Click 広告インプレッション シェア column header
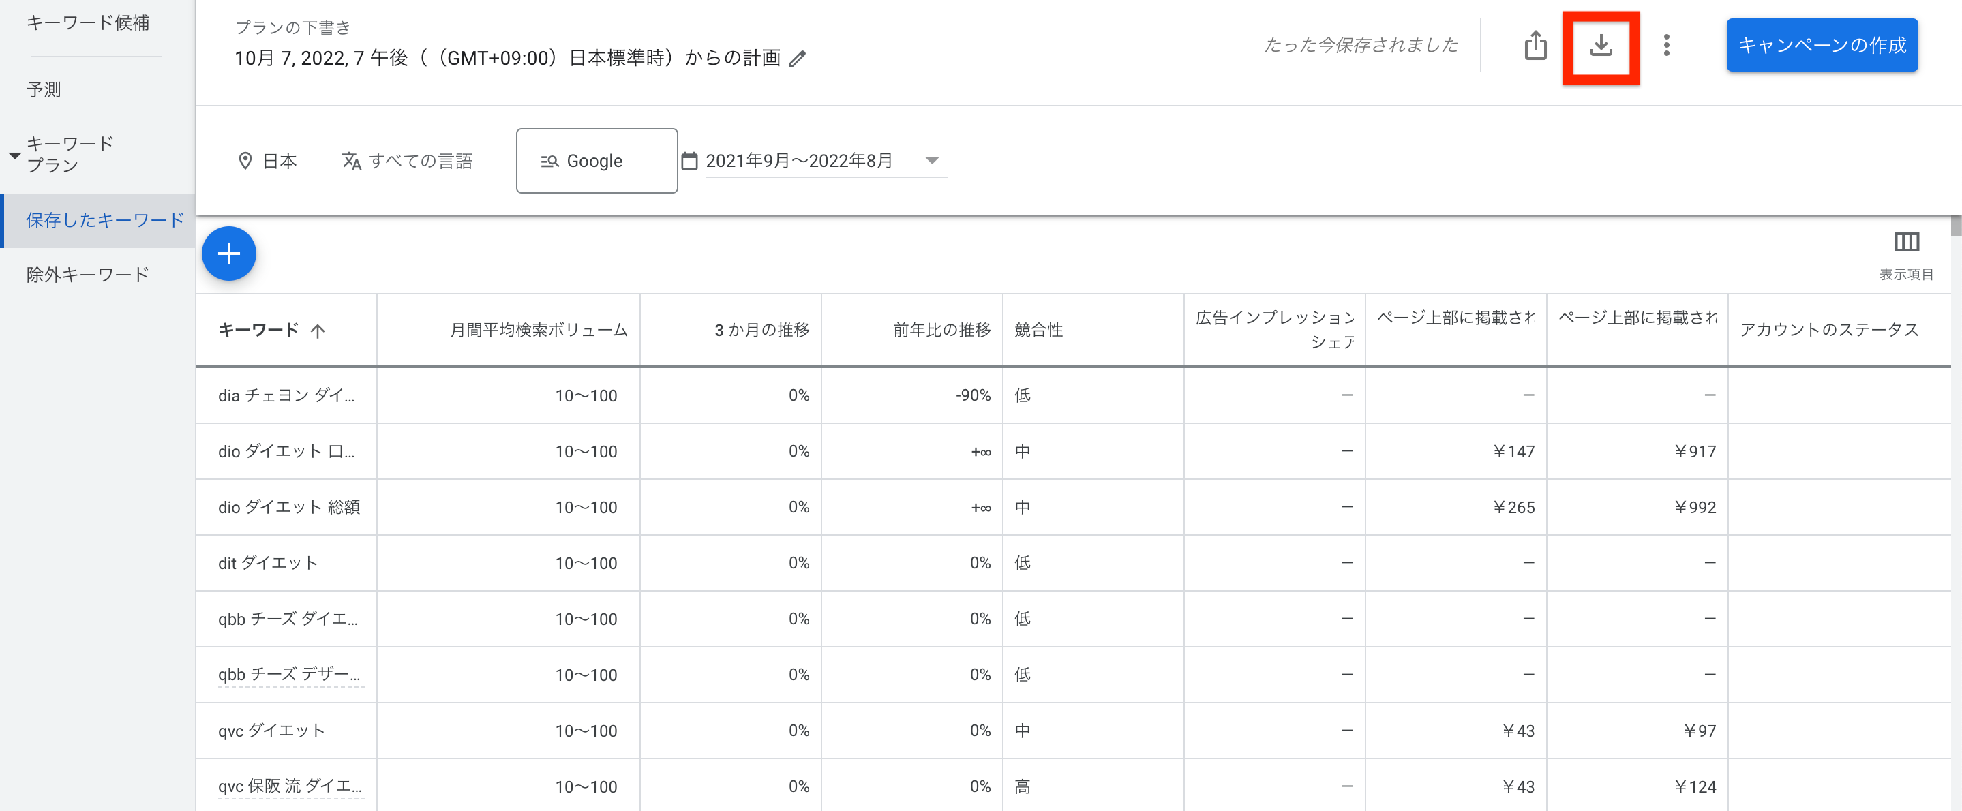1962x811 pixels. click(1274, 330)
